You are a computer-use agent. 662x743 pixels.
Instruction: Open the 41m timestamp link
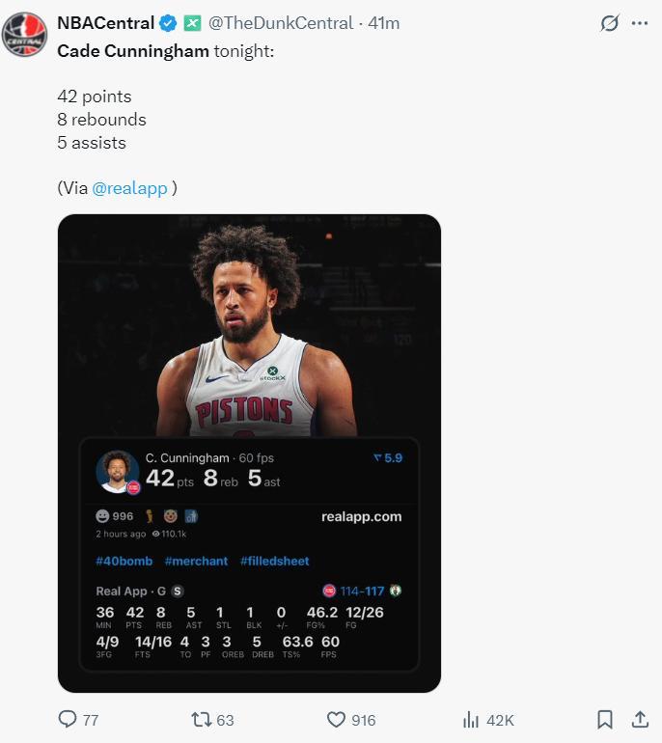click(384, 23)
